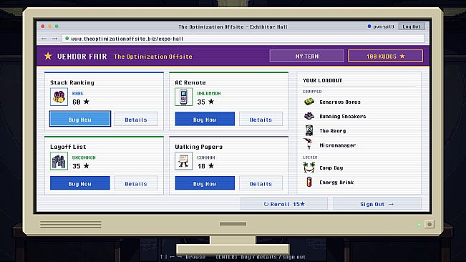The height and width of the screenshot is (262, 466).
Task: Click the 60 star price
Action: coord(81,102)
